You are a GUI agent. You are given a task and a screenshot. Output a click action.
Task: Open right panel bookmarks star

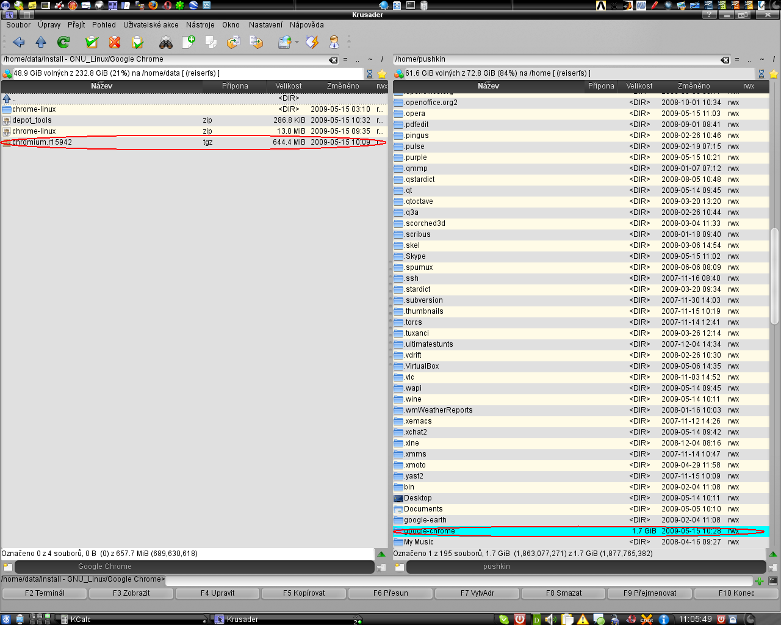(x=774, y=74)
